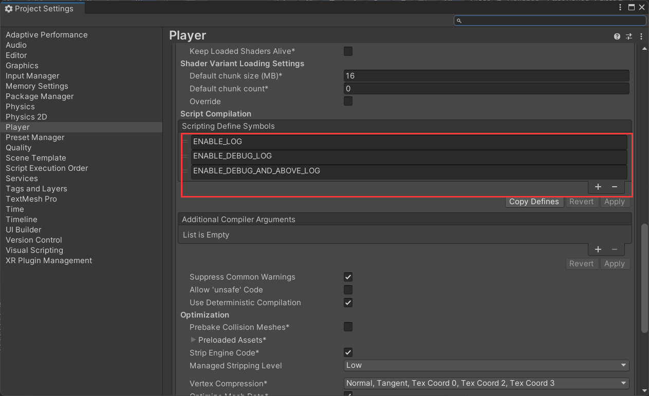Grab the reorder handle beside ENABLE_DEBUG_LOG

tap(186, 156)
